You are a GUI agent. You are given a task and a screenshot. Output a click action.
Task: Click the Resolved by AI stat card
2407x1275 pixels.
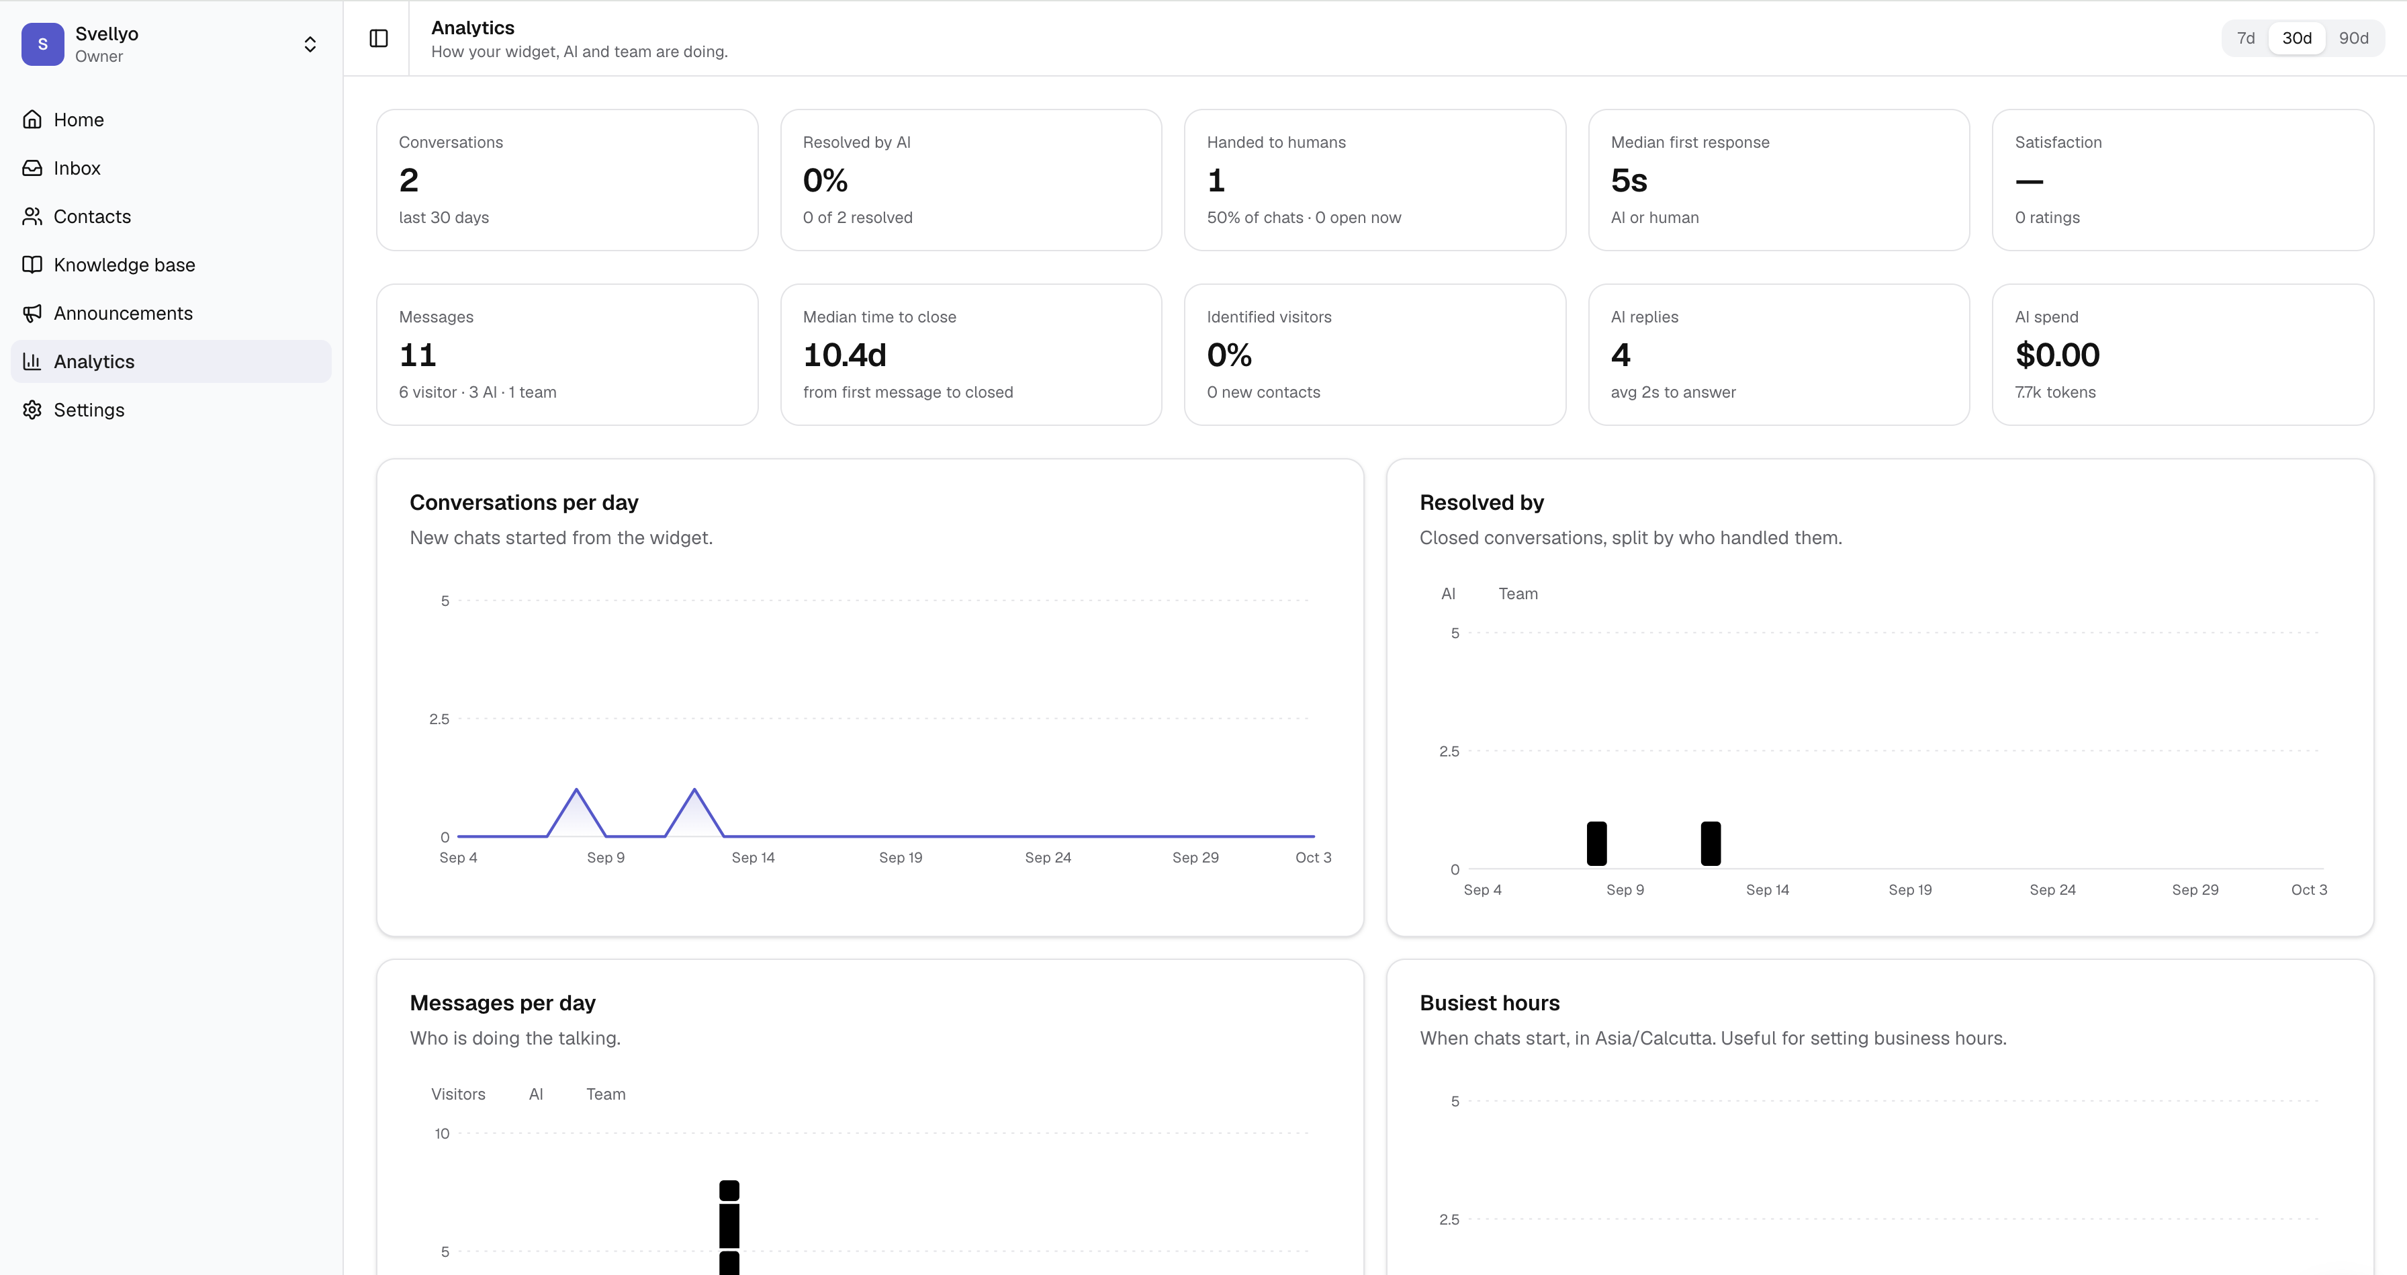tap(971, 179)
